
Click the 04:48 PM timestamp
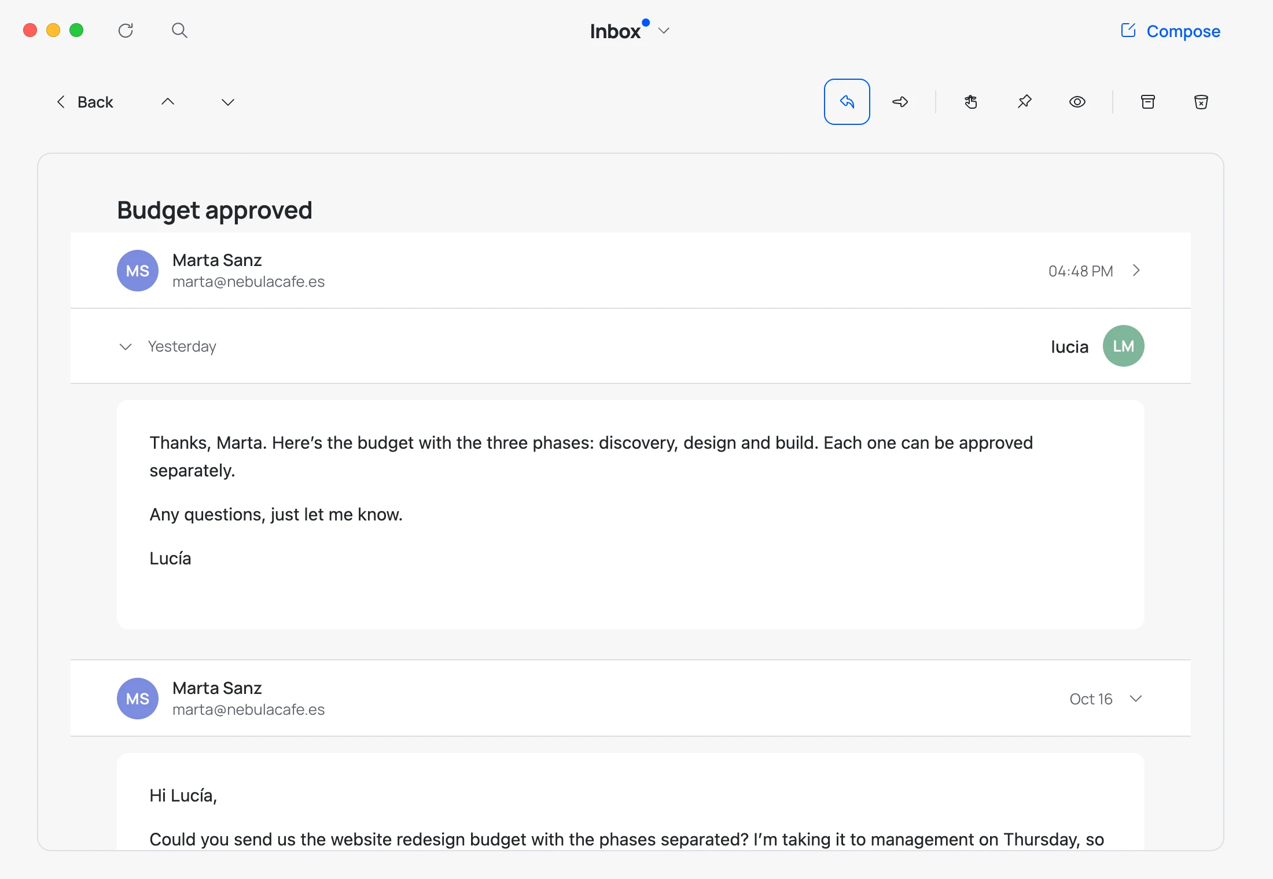(1081, 271)
